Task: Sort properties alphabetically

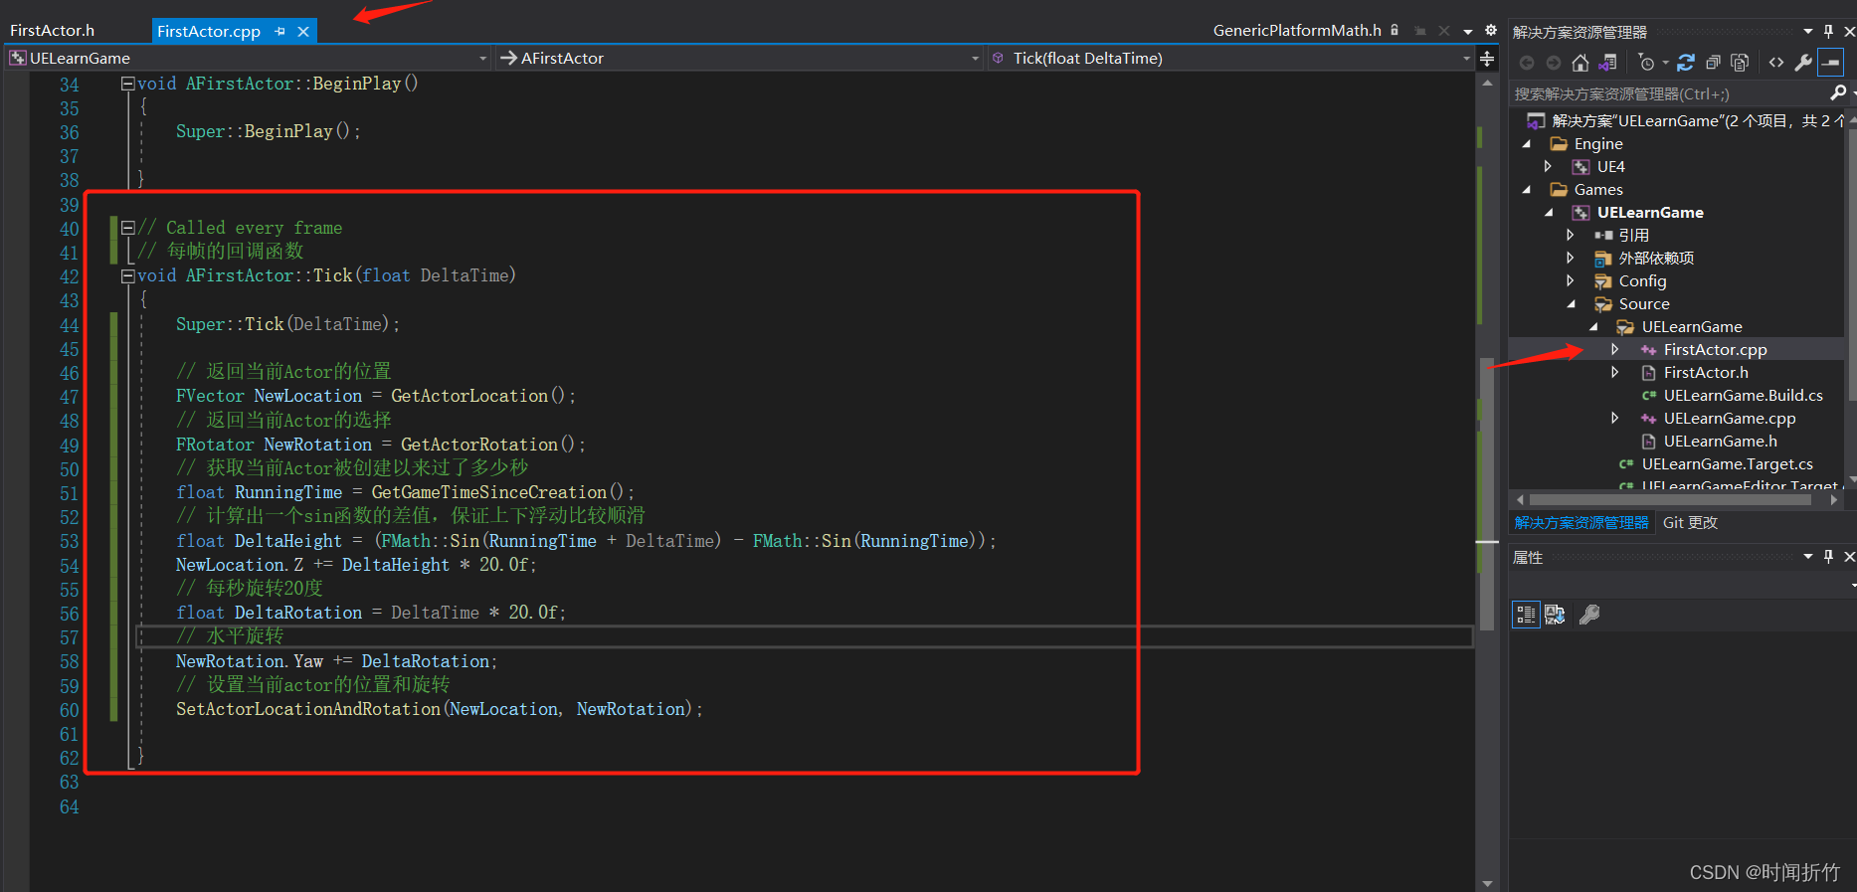Action: click(x=1555, y=615)
